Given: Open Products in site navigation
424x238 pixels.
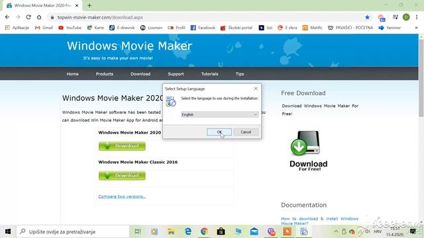Looking at the screenshot, I should 105,73.
